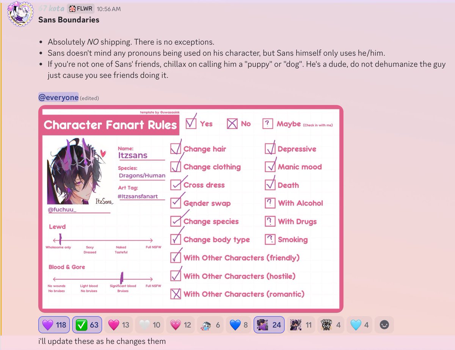
Task: Click the "Sans Boundaries" heading
Action: click(x=69, y=20)
